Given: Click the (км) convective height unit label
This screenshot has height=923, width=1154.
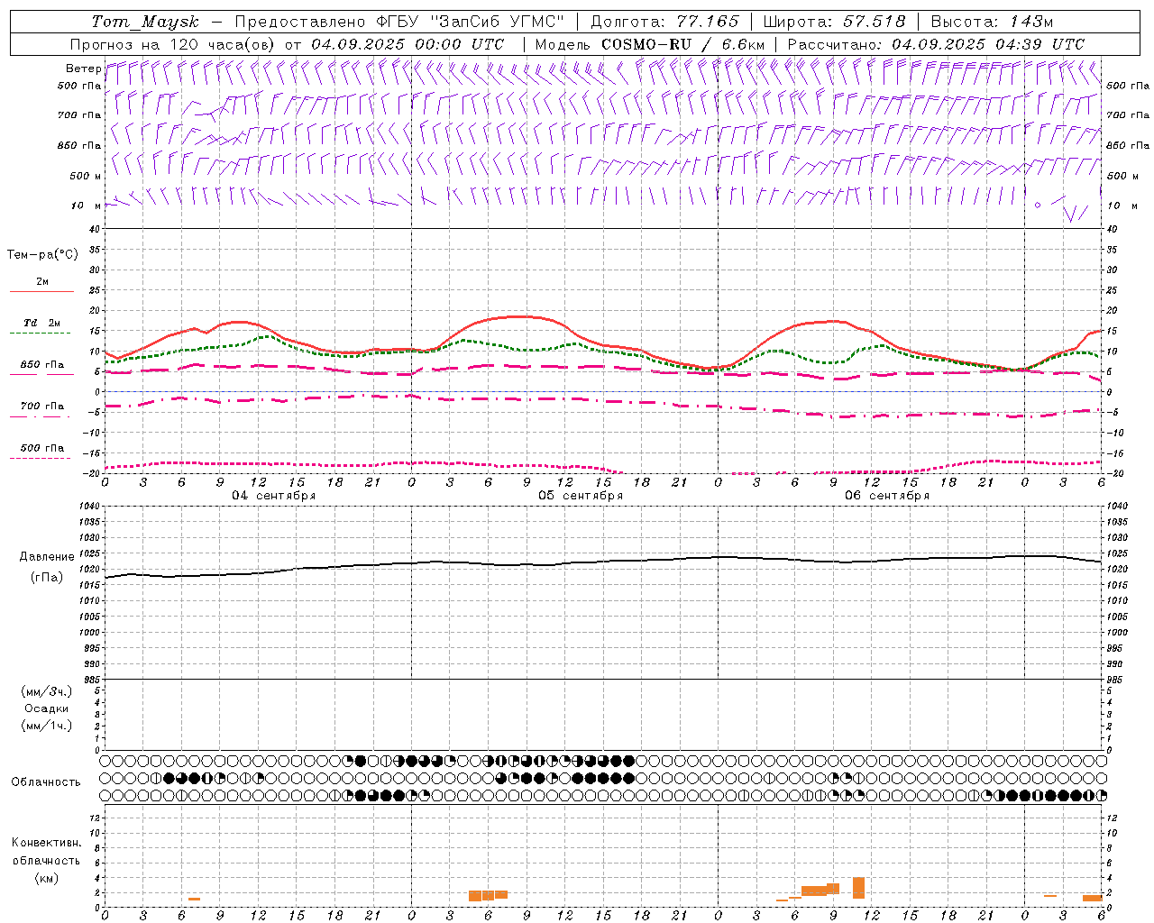Looking at the screenshot, I should tap(46, 878).
